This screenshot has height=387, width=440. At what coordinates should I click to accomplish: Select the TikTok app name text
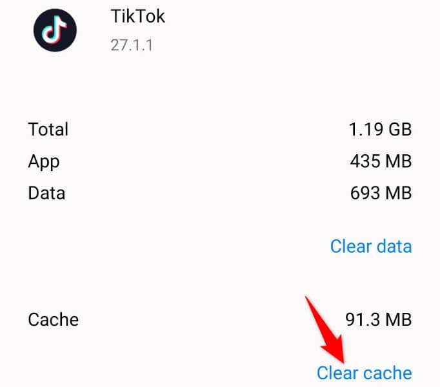pyautogui.click(x=138, y=16)
